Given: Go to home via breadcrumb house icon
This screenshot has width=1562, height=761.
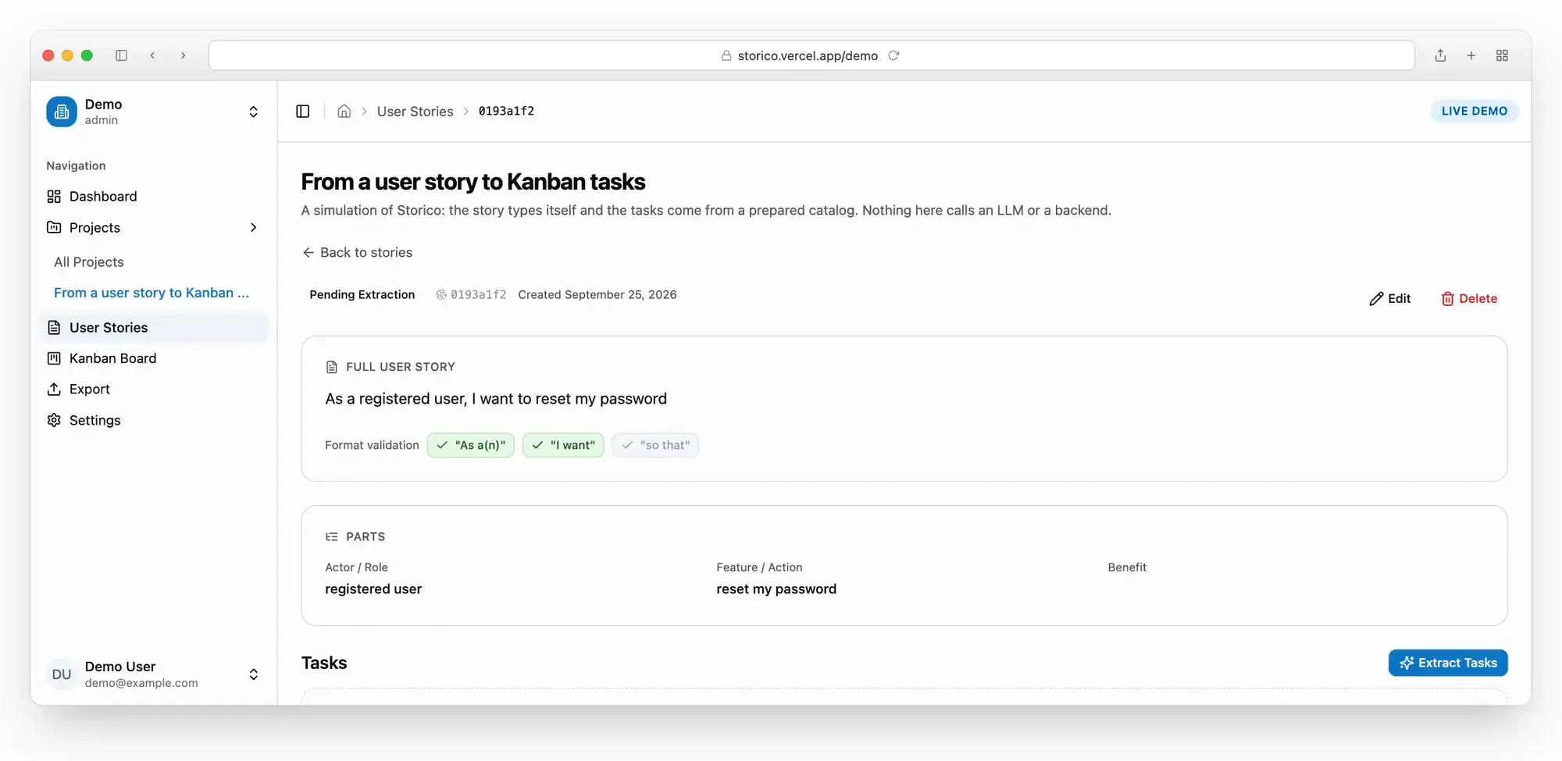Looking at the screenshot, I should (344, 112).
